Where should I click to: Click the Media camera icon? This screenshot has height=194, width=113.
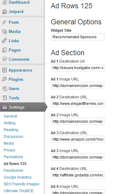tap(4, 31)
